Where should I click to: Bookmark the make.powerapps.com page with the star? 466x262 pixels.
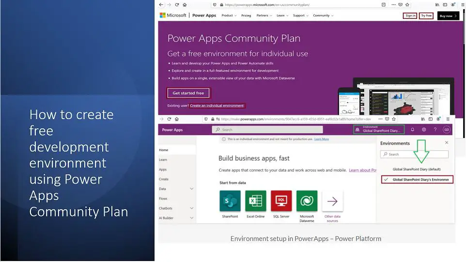pyautogui.click(x=394, y=119)
